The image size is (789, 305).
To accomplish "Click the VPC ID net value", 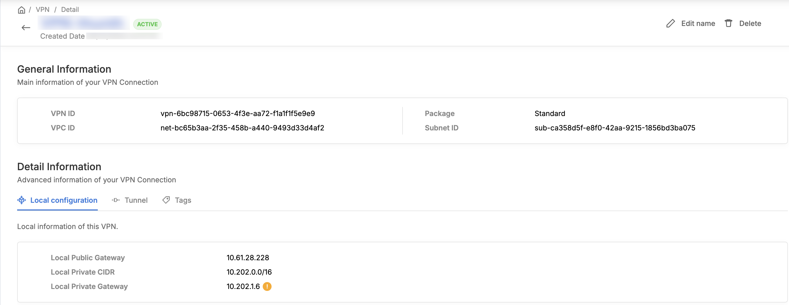I will 242,128.
